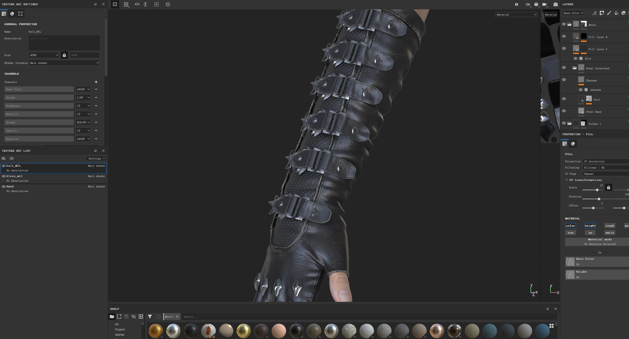Open the Shader Settings tab icon
Screen dimensions: 629x339
[20, 14]
